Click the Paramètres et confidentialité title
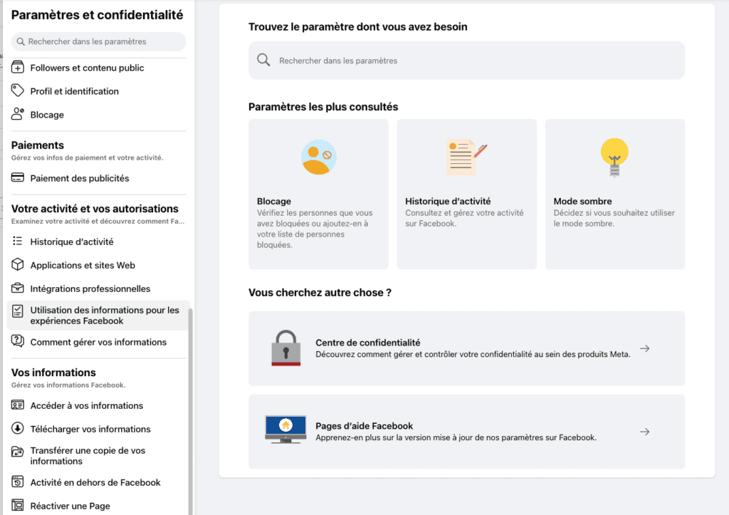The width and height of the screenshot is (729, 515). point(97,15)
